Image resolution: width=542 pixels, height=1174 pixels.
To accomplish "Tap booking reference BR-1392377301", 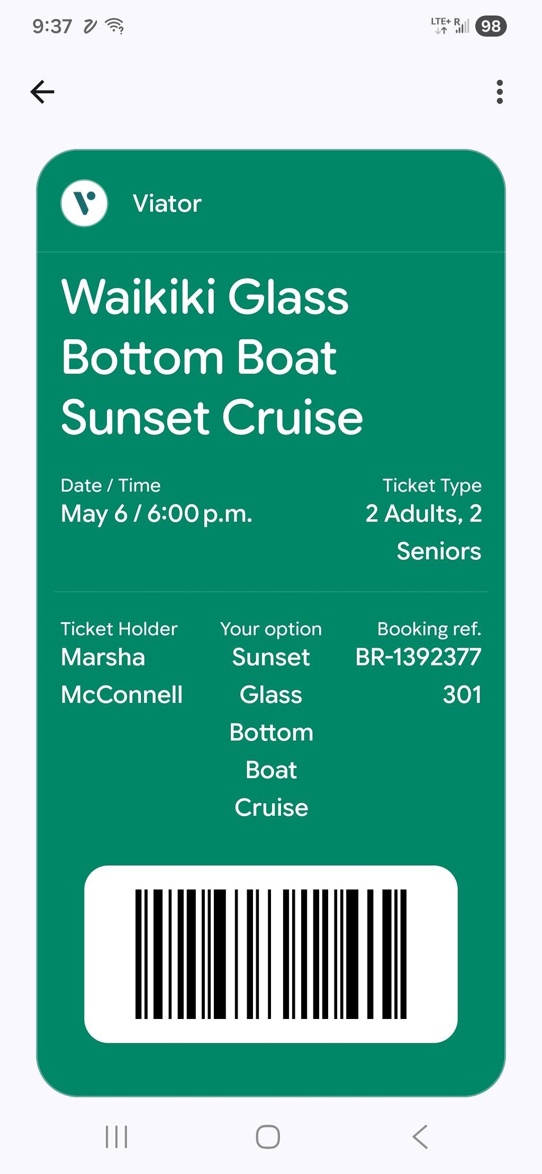I will (x=418, y=676).
